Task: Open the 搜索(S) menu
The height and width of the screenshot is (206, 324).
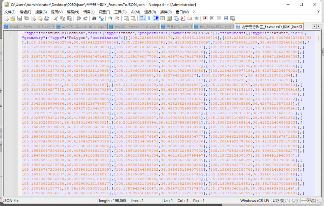Action: [x=41, y=12]
